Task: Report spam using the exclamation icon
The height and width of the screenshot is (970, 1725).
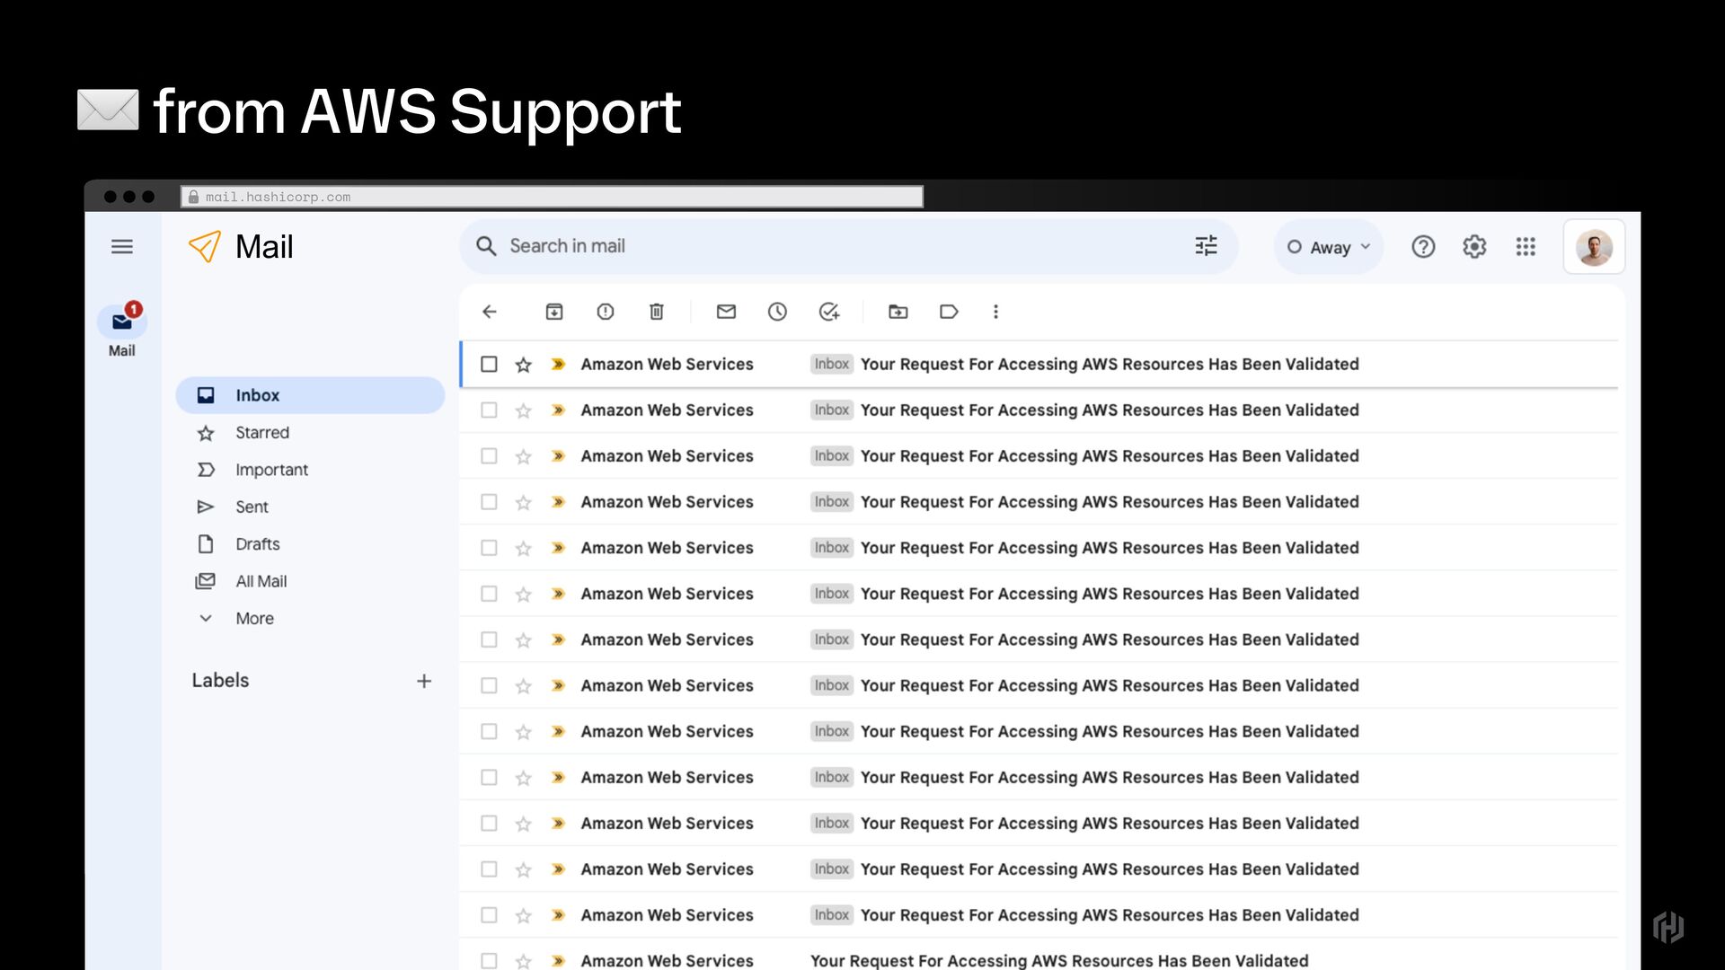Action: 606,312
